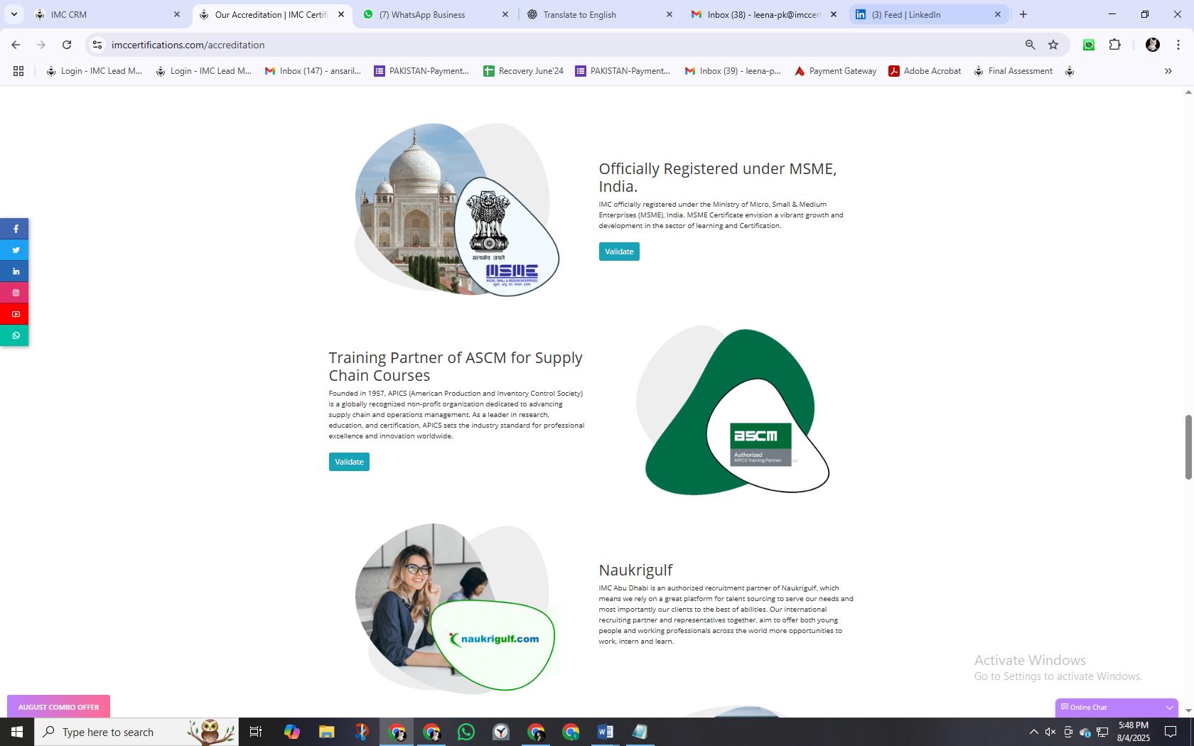Open Chrome three-dot menu
The image size is (1194, 746).
[x=1178, y=45]
